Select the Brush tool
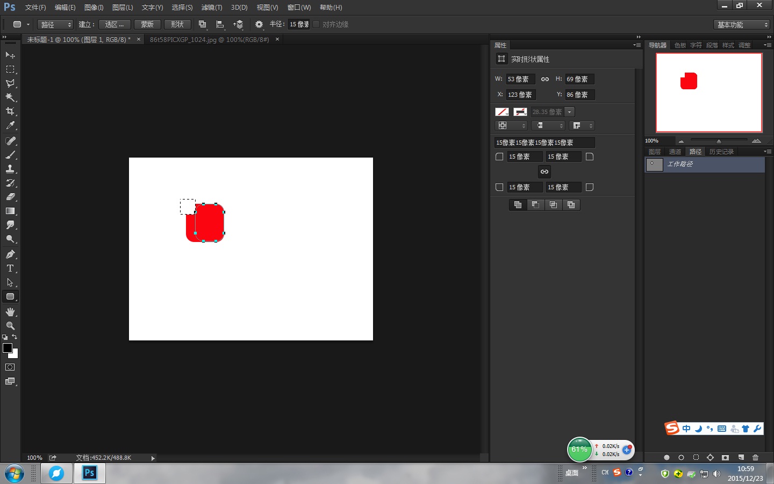The image size is (774, 484). coord(10,155)
